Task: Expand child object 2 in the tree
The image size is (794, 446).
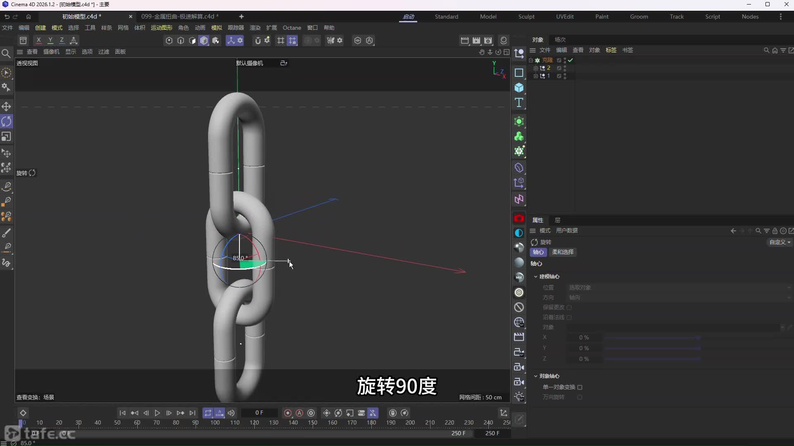Action: click(536, 68)
